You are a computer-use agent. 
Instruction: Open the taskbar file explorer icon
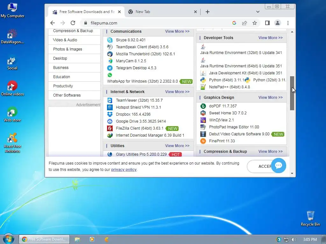click(x=77, y=239)
